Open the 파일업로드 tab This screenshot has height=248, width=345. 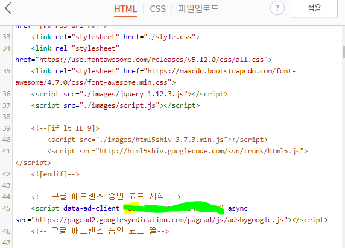pyautogui.click(x=198, y=9)
